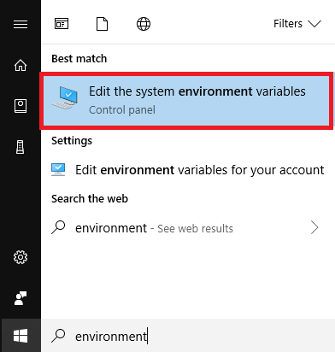The width and height of the screenshot is (335, 352).
Task: Expand the hamburger menu in the sidebar
Action: pyautogui.click(x=21, y=24)
